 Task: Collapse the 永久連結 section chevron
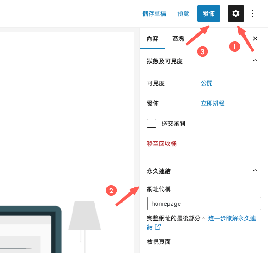(255, 170)
